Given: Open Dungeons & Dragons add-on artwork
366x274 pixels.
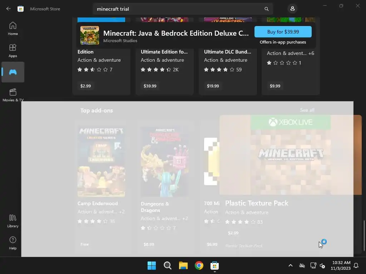Looking at the screenshot, I should (164, 162).
